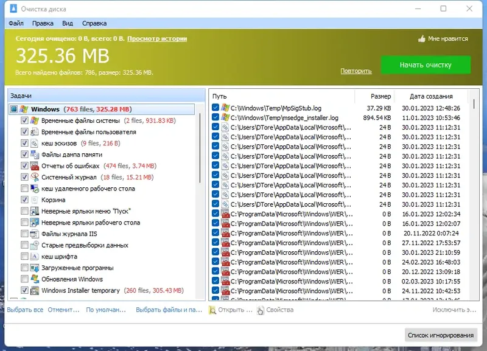The width and height of the screenshot is (487, 351).
Task: Uncheck 'Временные файлы системы' checkbox
Action: point(24,120)
